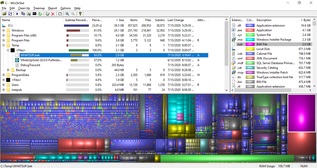
Task: Sort by the Last Change column header
Action: (181, 20)
